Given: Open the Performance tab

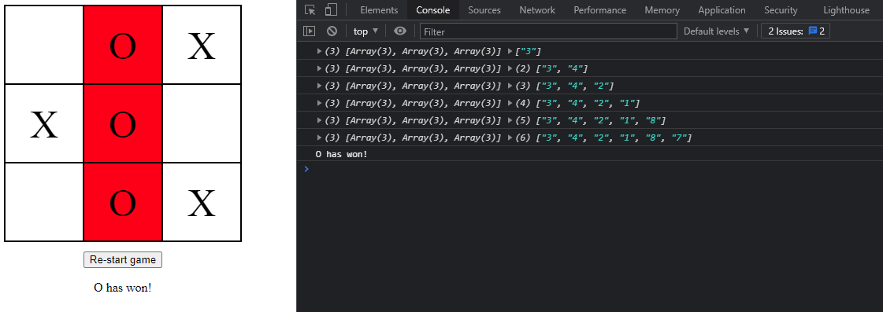Looking at the screenshot, I should tap(599, 10).
